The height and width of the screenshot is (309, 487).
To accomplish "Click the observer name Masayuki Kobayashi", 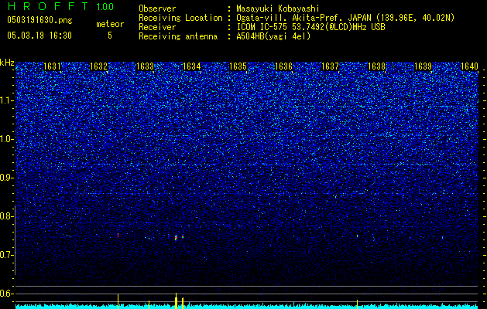I will pyautogui.click(x=278, y=8).
